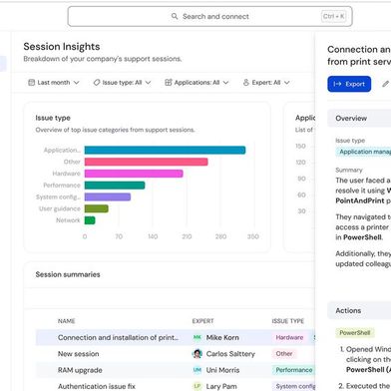
Task: Click Carlos Salttery's profile photo
Action: (197, 354)
